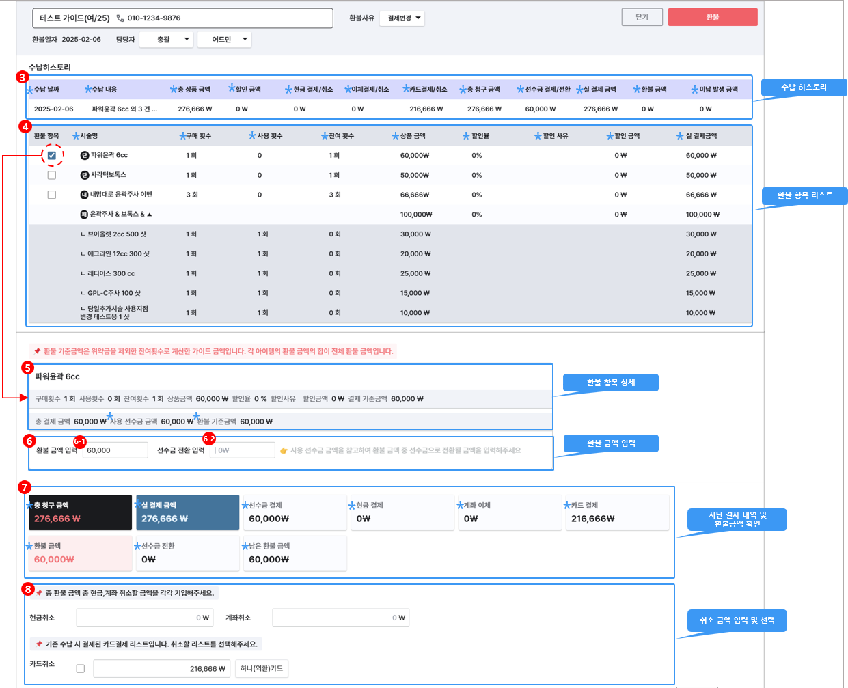Focus the 현금취소 amount field
This screenshot has width=848, height=688.
(145, 618)
